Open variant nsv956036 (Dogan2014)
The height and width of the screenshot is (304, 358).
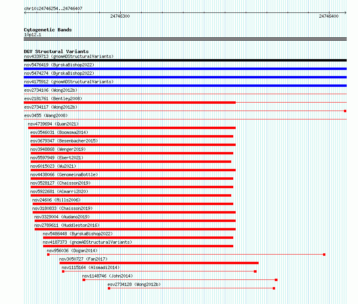72,251
